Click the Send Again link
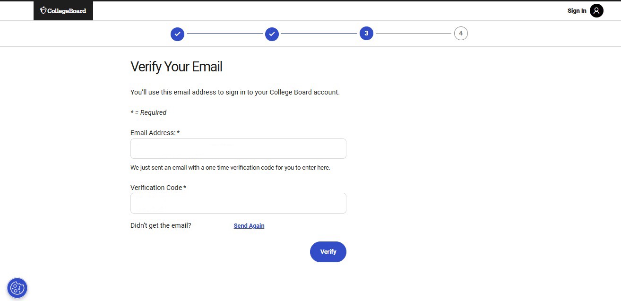 pyautogui.click(x=249, y=226)
